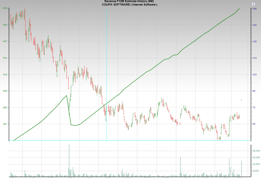Click the 15,000 volume axis label

click(255, 157)
